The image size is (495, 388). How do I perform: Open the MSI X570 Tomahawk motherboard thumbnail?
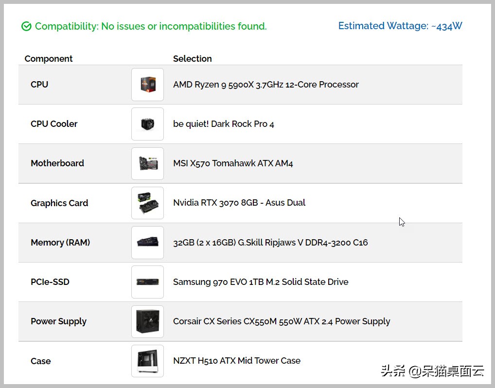coord(147,163)
